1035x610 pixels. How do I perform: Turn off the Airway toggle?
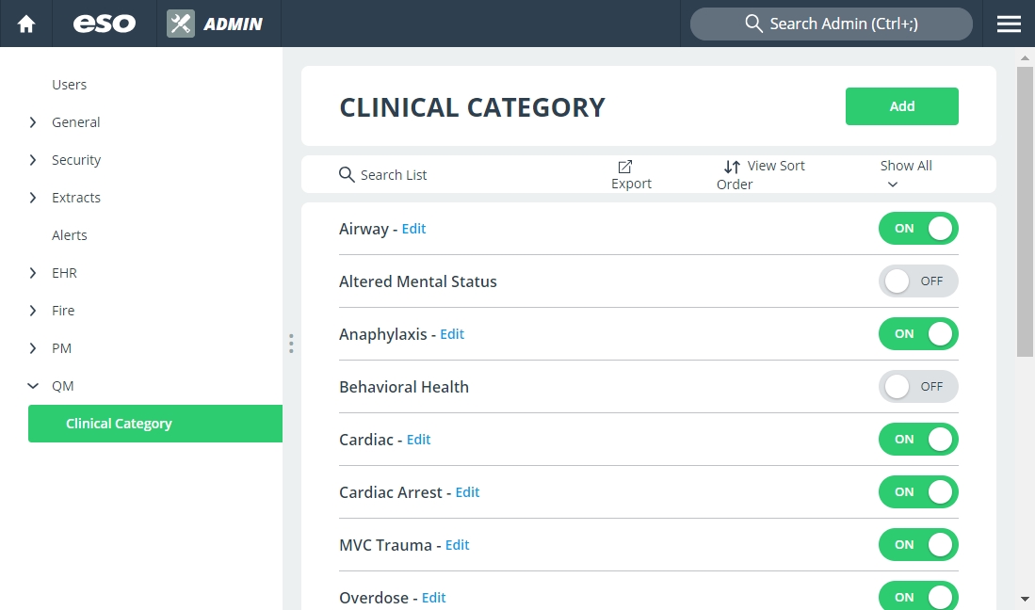point(918,228)
